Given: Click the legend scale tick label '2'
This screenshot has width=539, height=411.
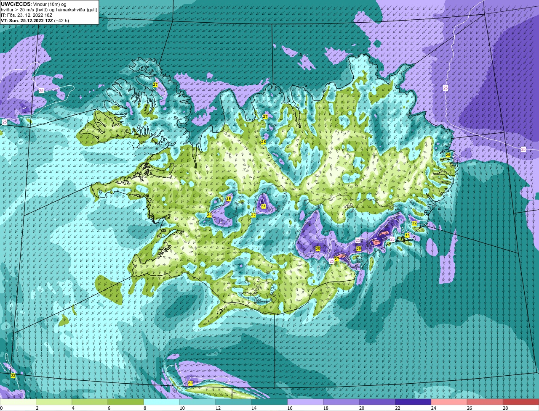Looking at the screenshot, I should click(x=37, y=408).
